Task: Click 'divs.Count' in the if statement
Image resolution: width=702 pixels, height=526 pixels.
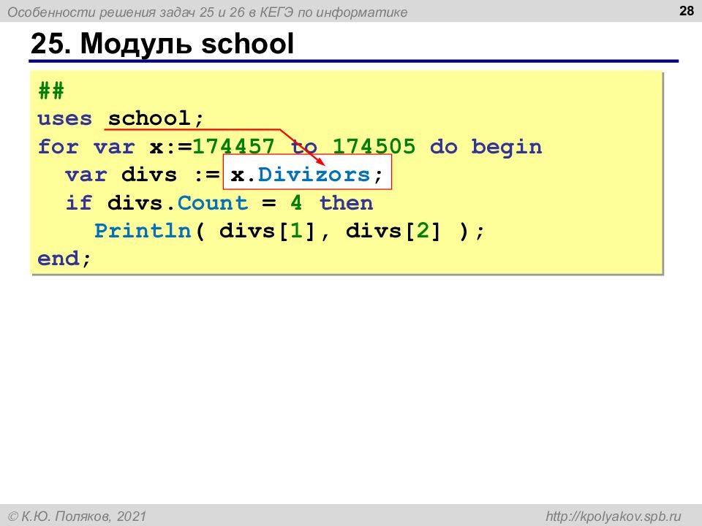Action: point(178,202)
